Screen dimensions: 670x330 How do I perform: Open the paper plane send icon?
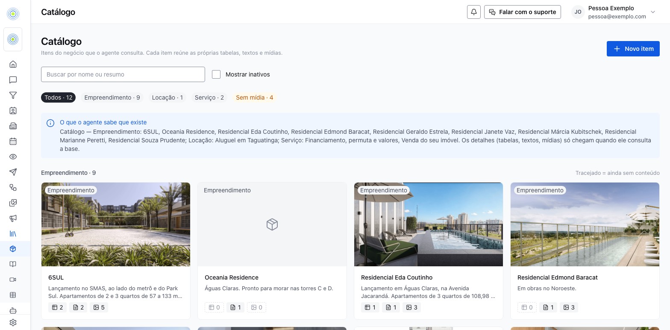pos(13,172)
